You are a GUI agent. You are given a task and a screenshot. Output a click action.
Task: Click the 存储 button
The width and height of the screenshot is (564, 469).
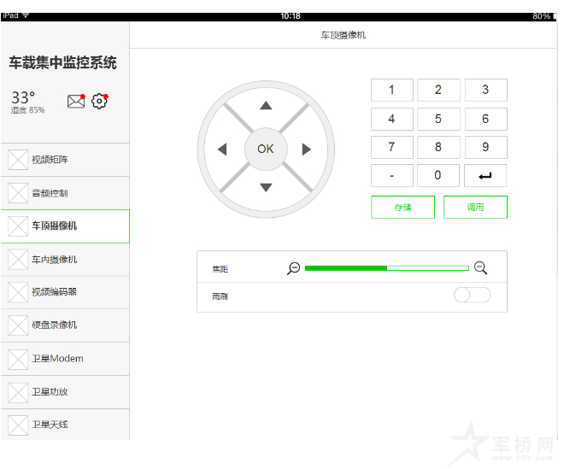(x=402, y=208)
